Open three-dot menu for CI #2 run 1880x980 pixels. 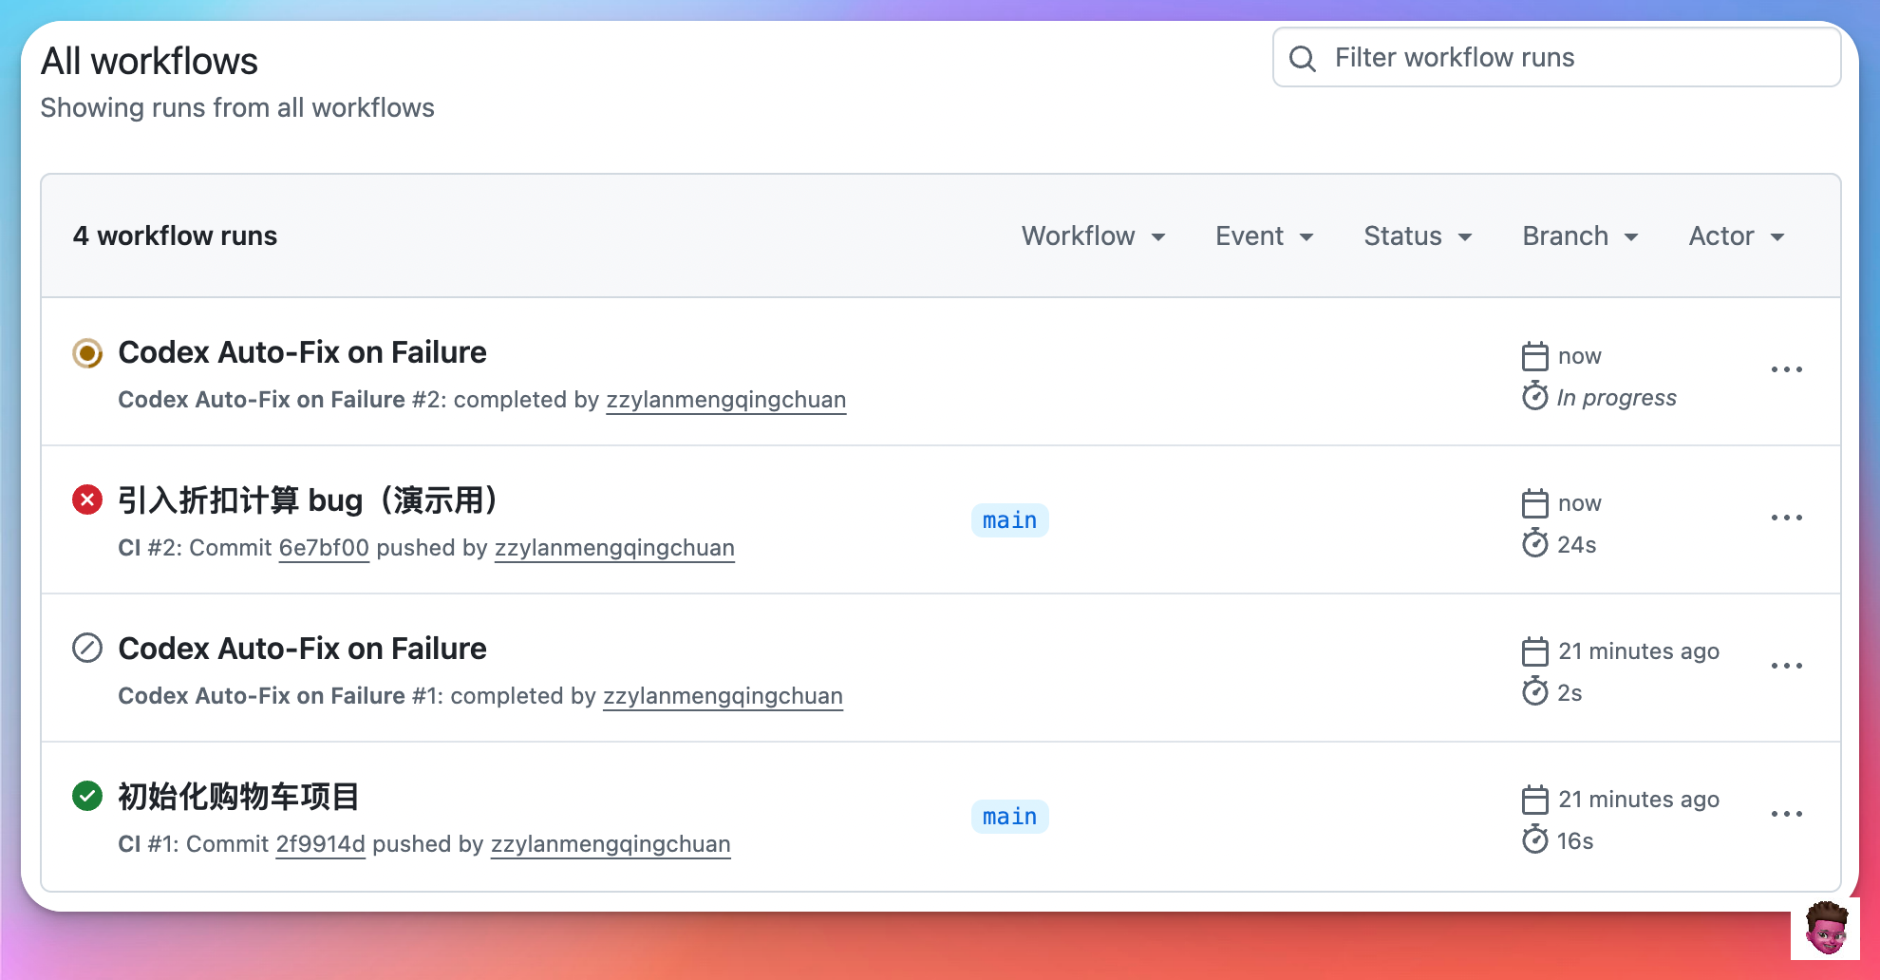[x=1787, y=518]
